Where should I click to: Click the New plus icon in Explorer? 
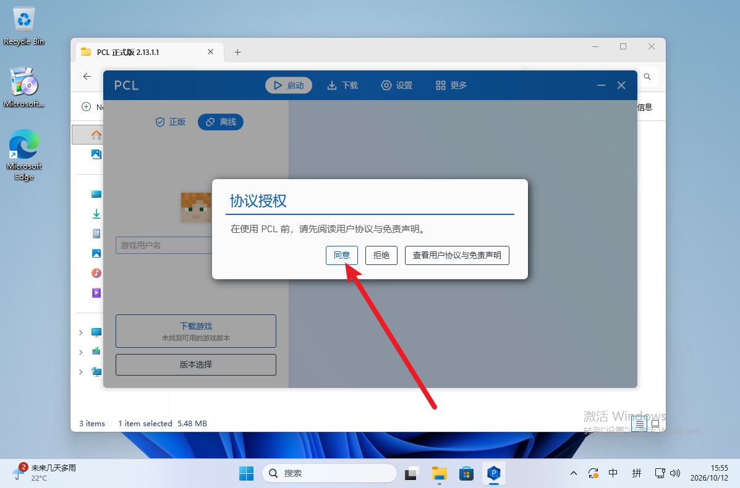[87, 107]
